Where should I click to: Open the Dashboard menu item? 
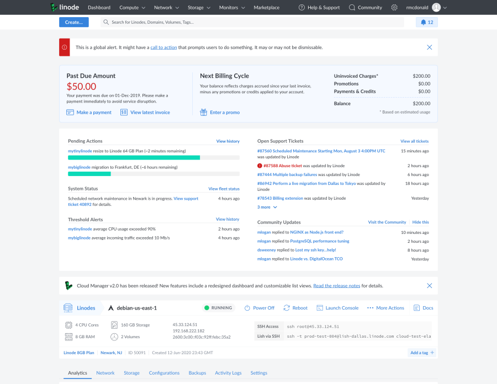tap(99, 7)
